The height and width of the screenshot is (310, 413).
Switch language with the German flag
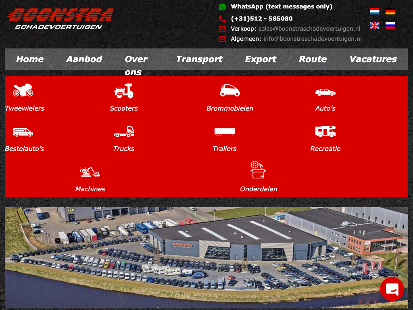coord(390,12)
